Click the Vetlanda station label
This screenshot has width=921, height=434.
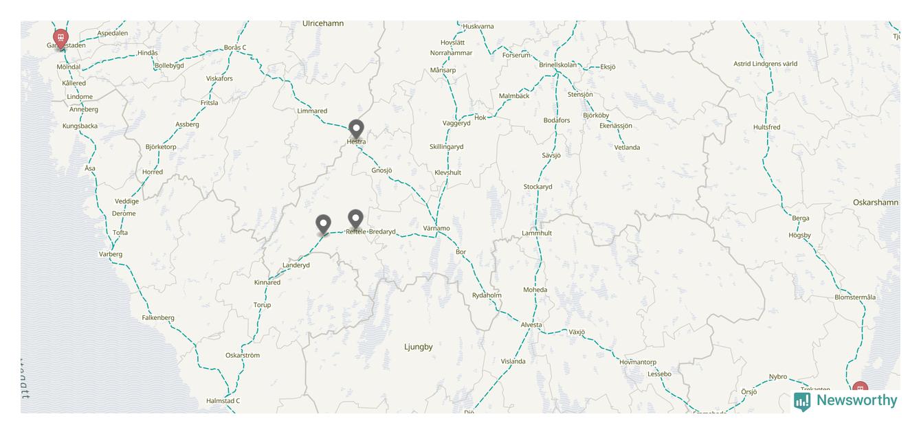[x=627, y=148]
